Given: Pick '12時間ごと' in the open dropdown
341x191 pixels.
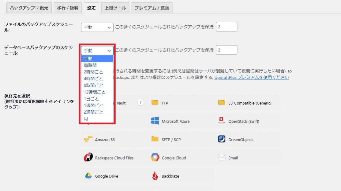Looking at the screenshot, I should tap(95, 92).
